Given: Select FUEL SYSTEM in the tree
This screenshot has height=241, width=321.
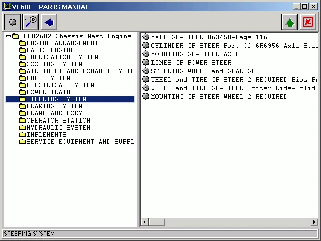Looking at the screenshot, I should [48, 78].
